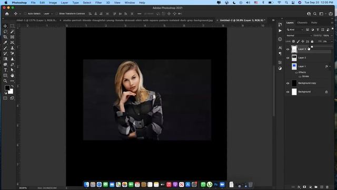Select the Crop tool
This screenshot has width=337, height=190.
click(x=5, y=37)
